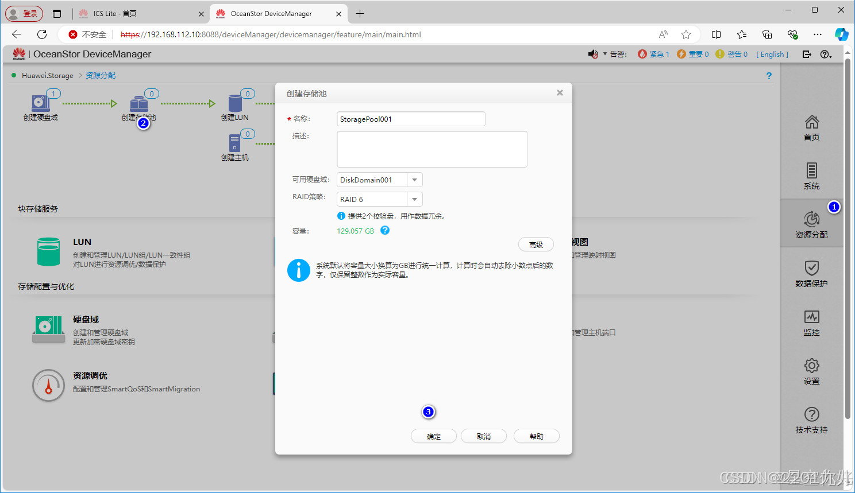Open 系统 in right sidebar
This screenshot has width=855, height=493.
(x=811, y=176)
